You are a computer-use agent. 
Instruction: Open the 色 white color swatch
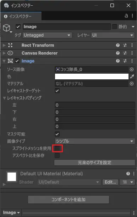[x=92, y=76]
